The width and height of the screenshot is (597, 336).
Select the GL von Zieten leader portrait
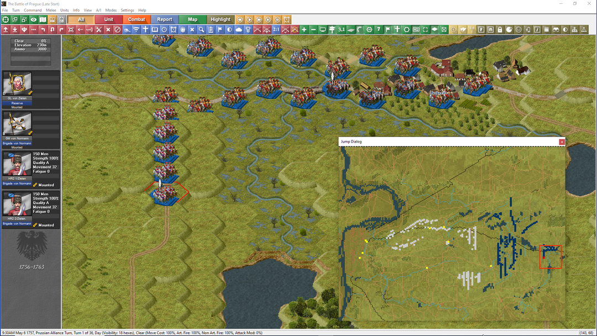(17, 83)
